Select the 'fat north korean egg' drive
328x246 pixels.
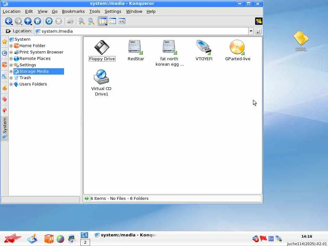169,53
